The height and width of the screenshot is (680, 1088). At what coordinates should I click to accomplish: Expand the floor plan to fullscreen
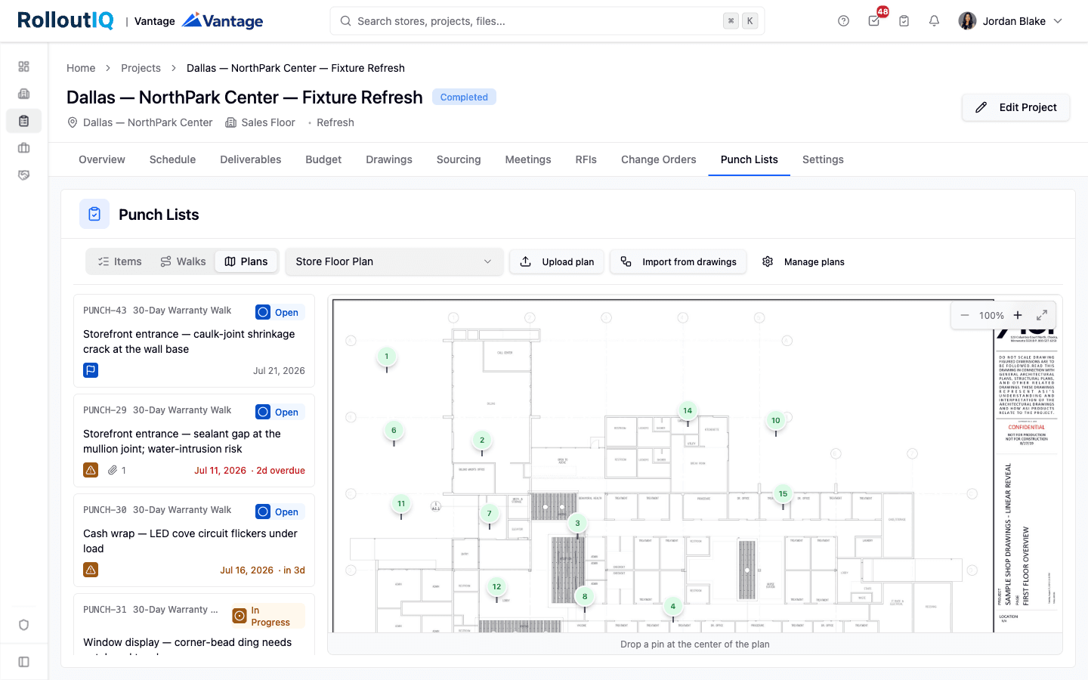point(1042,315)
